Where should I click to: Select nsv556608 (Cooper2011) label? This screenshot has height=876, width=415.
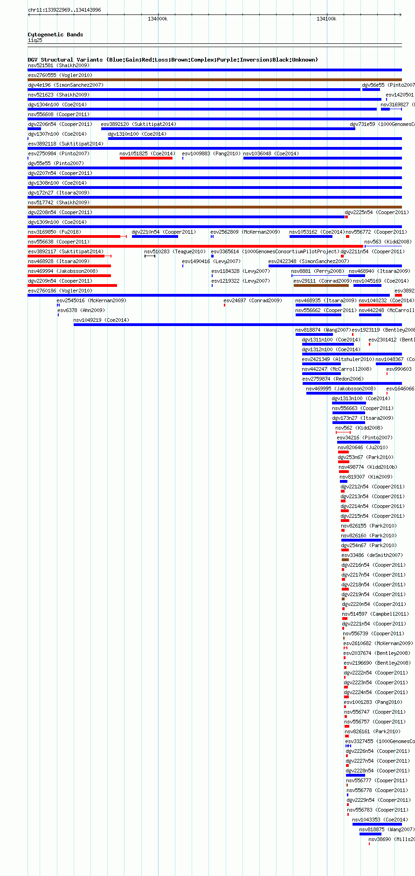[x=59, y=115]
